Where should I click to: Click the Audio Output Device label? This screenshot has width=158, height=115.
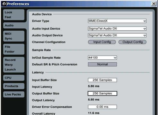pyautogui.click(x=47, y=35)
